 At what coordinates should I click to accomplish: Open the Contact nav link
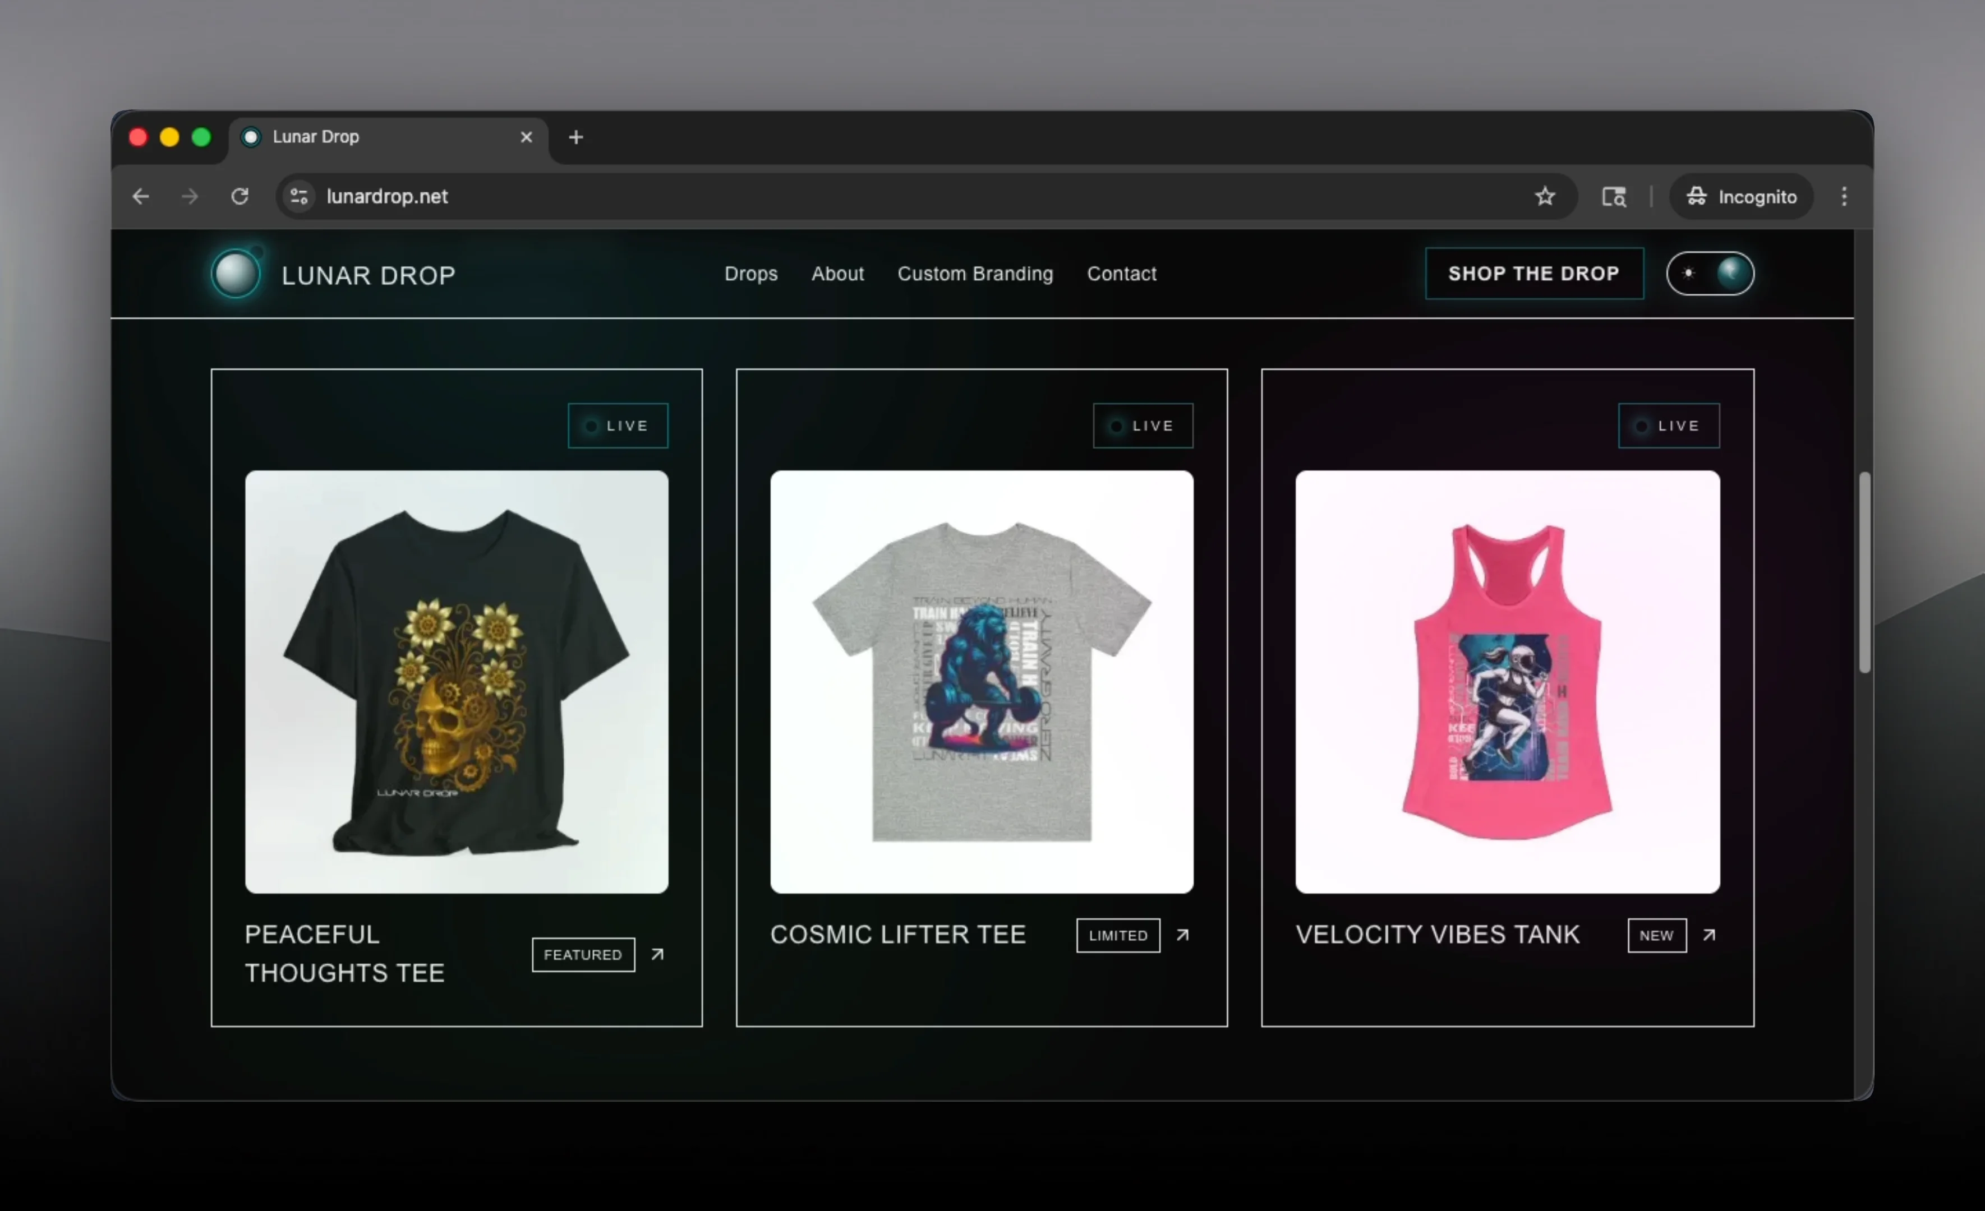(x=1121, y=274)
